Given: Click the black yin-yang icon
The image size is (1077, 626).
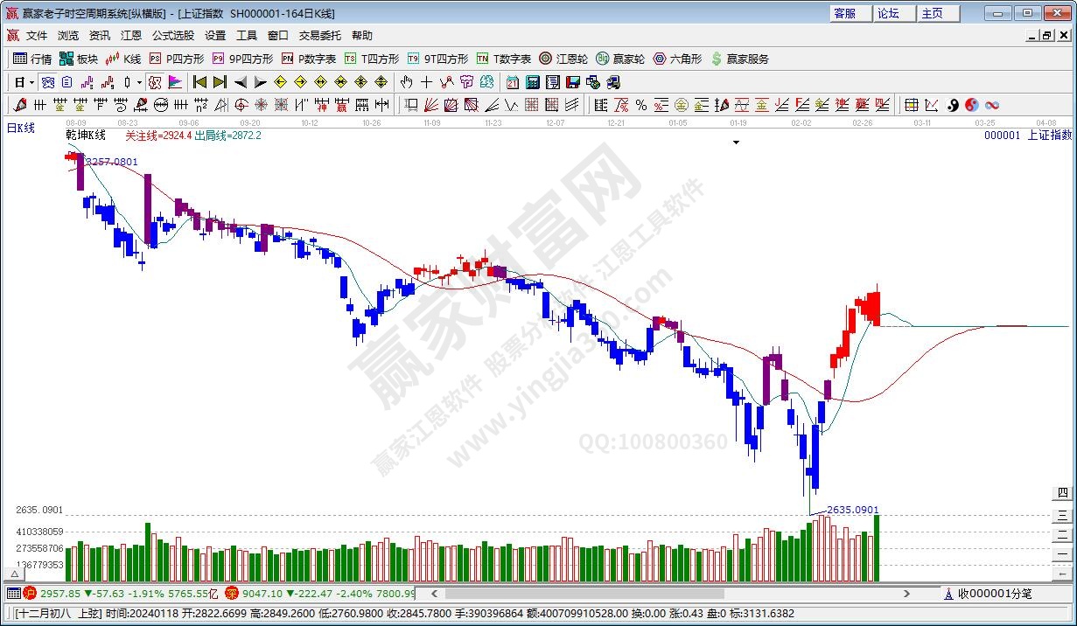Looking at the screenshot, I should (x=952, y=105).
